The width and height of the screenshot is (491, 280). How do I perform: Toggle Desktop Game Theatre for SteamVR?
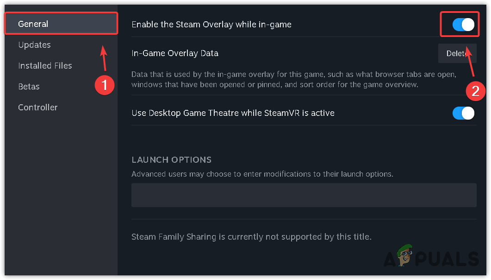[x=463, y=113]
